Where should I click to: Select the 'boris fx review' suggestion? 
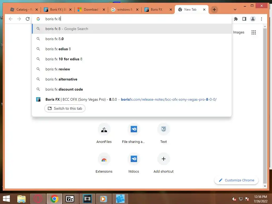132,69
